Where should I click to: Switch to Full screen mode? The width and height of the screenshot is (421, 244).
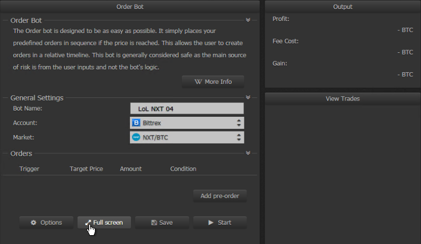coord(104,223)
